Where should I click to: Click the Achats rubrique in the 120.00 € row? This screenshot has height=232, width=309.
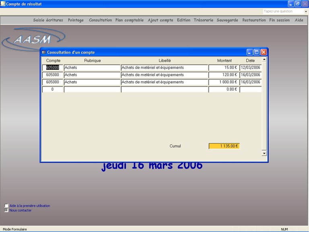92,75
